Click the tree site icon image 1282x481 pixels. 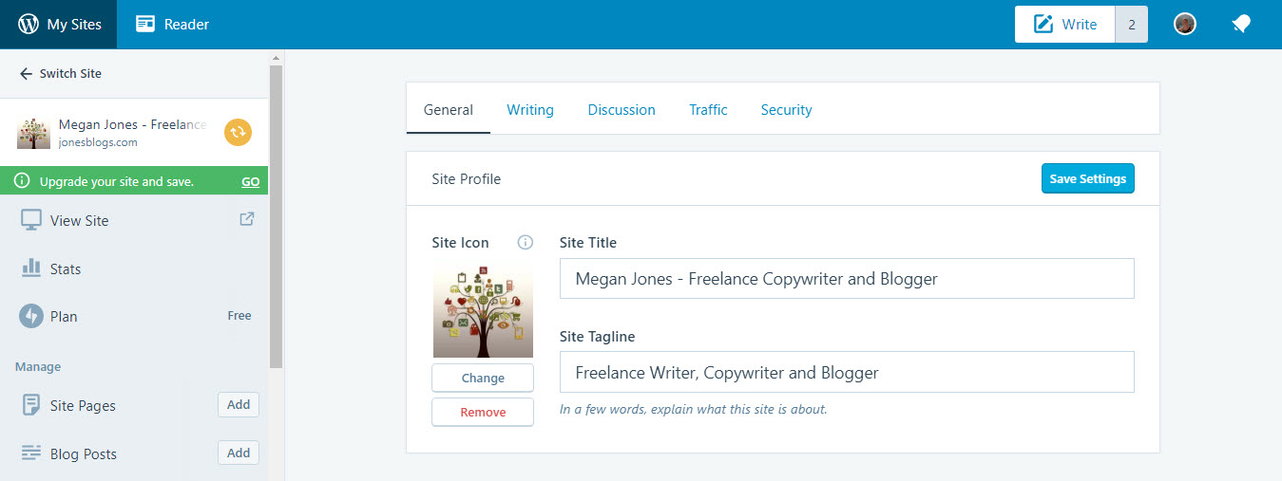pos(483,311)
